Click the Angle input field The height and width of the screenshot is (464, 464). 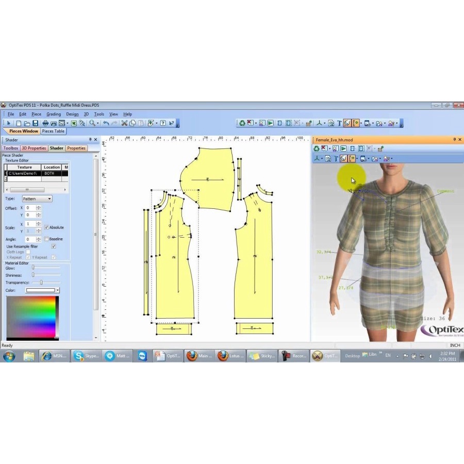30,239
